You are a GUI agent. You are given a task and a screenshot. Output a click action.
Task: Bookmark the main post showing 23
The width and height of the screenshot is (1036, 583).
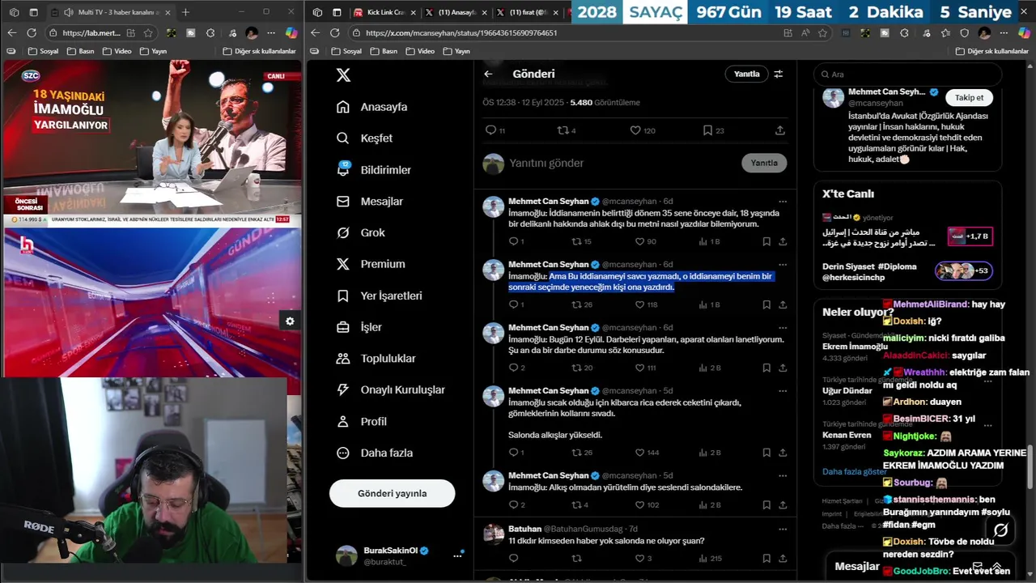click(x=713, y=130)
